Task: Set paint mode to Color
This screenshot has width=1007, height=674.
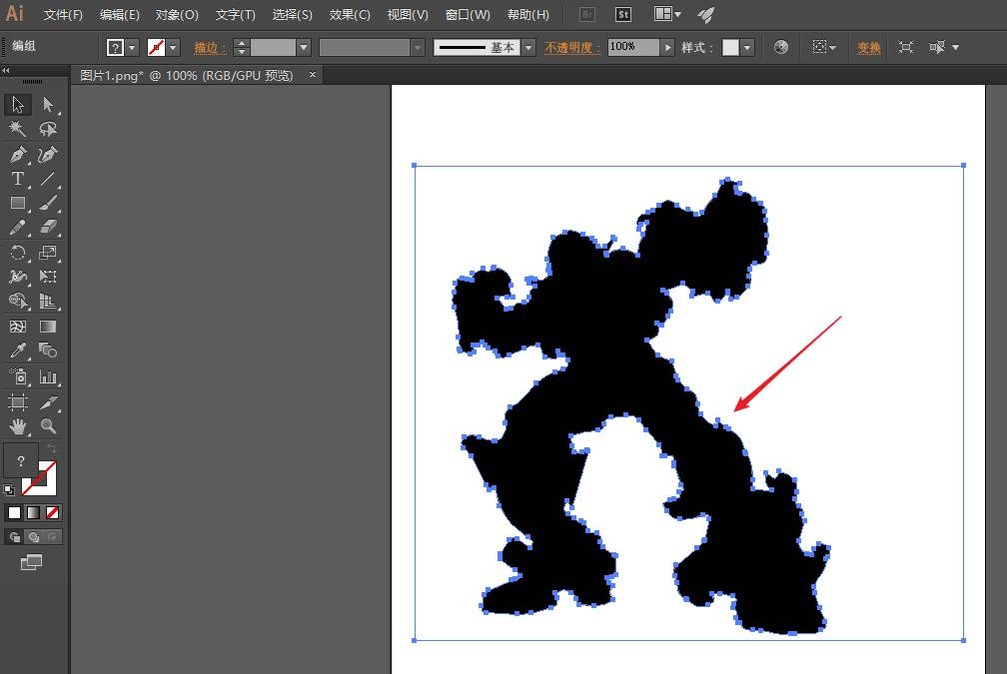Action: pos(14,512)
